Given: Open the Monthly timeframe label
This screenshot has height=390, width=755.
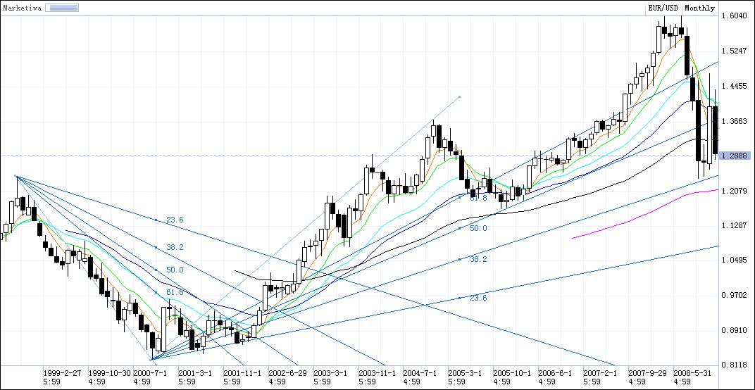Looking at the screenshot, I should pyautogui.click(x=699, y=8).
